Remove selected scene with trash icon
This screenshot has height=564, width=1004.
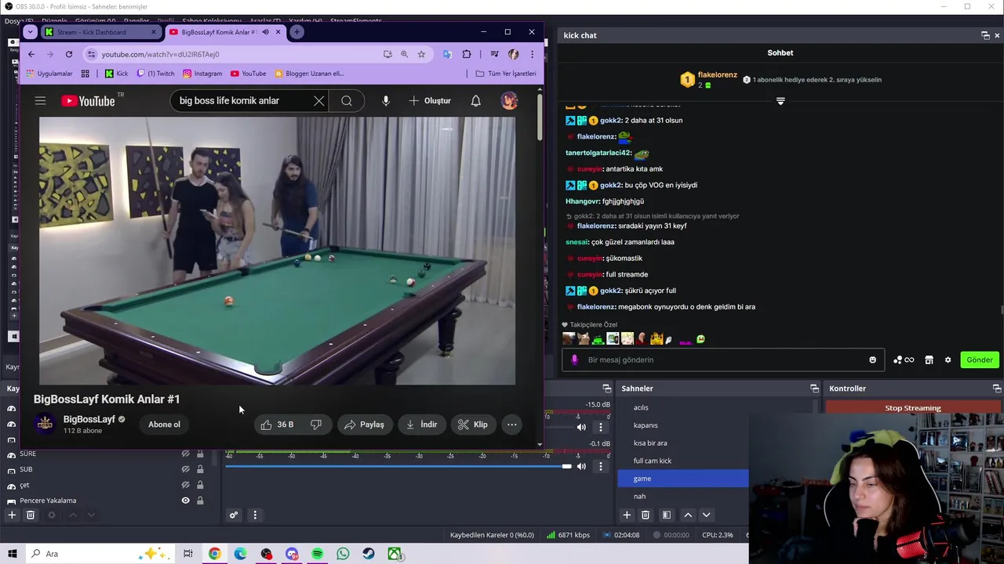646,515
